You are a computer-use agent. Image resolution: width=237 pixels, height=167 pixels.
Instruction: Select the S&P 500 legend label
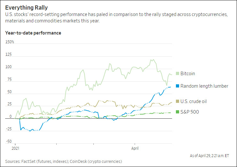click(189, 112)
